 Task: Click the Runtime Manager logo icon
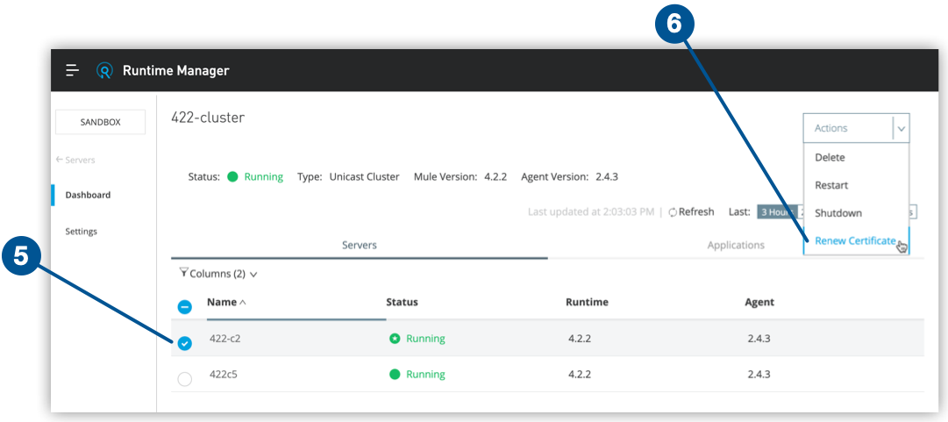(104, 71)
